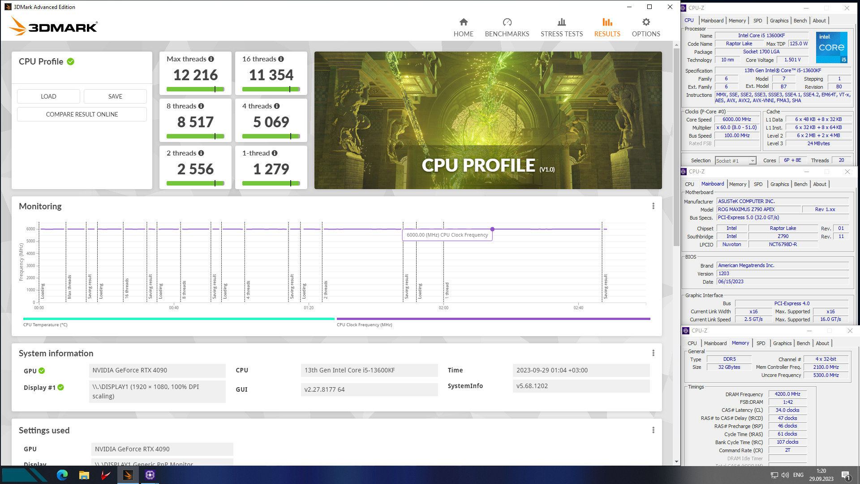
Task: Open BENCHMARKS gauge icon
Action: coord(507,22)
